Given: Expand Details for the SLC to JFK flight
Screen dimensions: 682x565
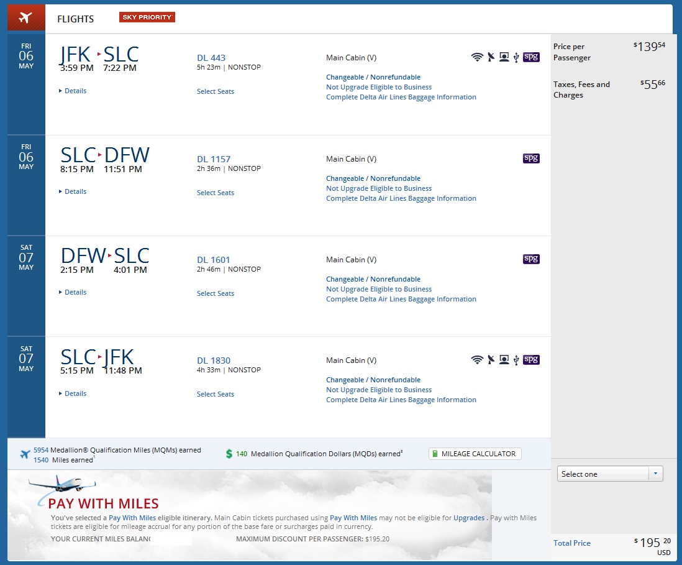Looking at the screenshot, I should tap(75, 393).
